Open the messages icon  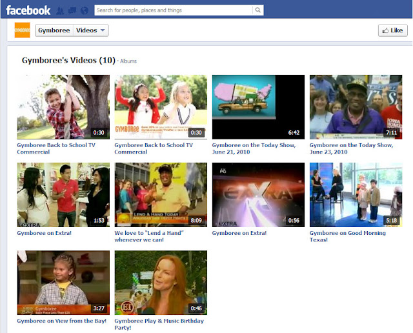click(x=72, y=10)
